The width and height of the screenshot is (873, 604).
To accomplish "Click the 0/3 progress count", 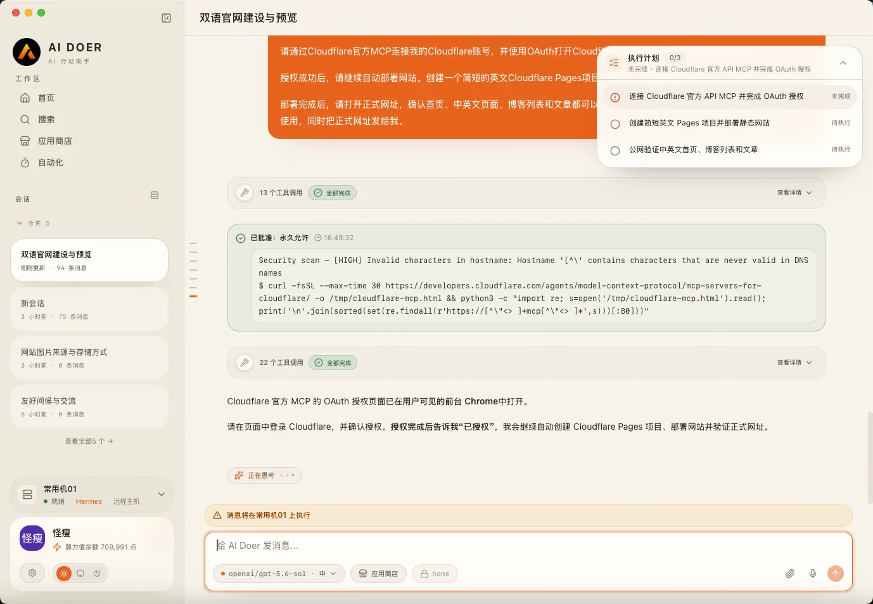I will point(675,58).
